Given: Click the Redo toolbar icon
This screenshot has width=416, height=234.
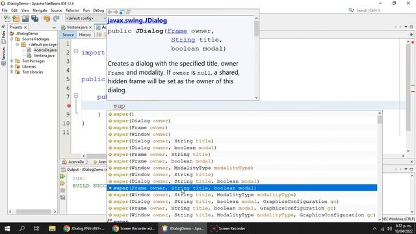Looking at the screenshot, I should click(x=56, y=19).
